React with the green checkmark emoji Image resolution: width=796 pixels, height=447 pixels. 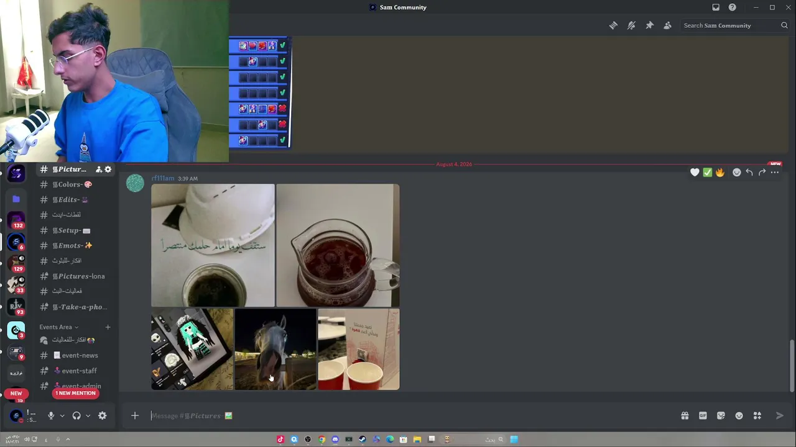(x=708, y=173)
